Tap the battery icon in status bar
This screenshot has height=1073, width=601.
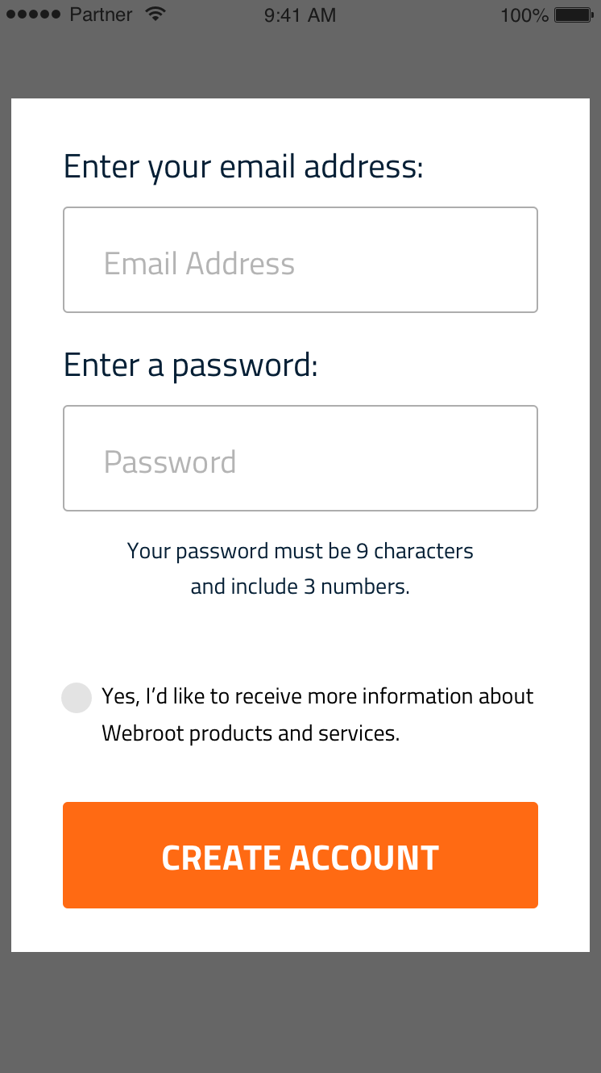pos(574,15)
